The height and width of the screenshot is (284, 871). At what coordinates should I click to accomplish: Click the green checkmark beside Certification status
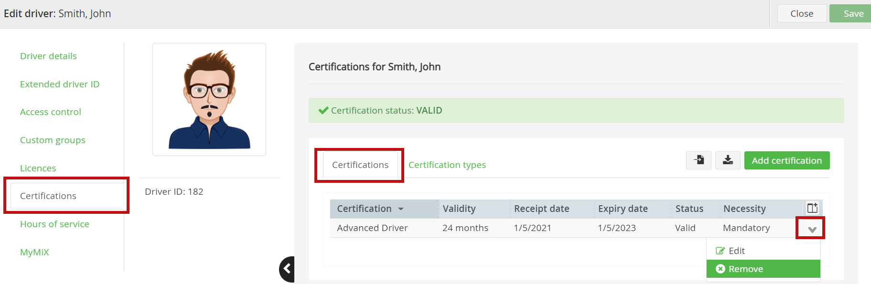pos(323,110)
